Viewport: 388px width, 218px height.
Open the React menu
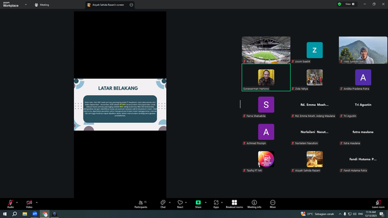pyautogui.click(x=180, y=204)
